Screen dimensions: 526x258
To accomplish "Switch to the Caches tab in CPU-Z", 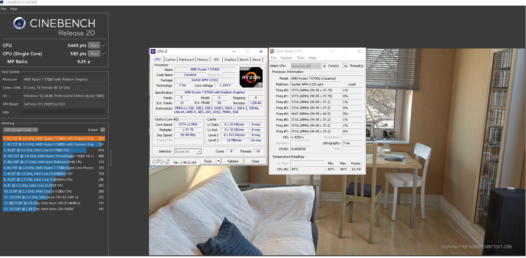I will click(x=170, y=60).
